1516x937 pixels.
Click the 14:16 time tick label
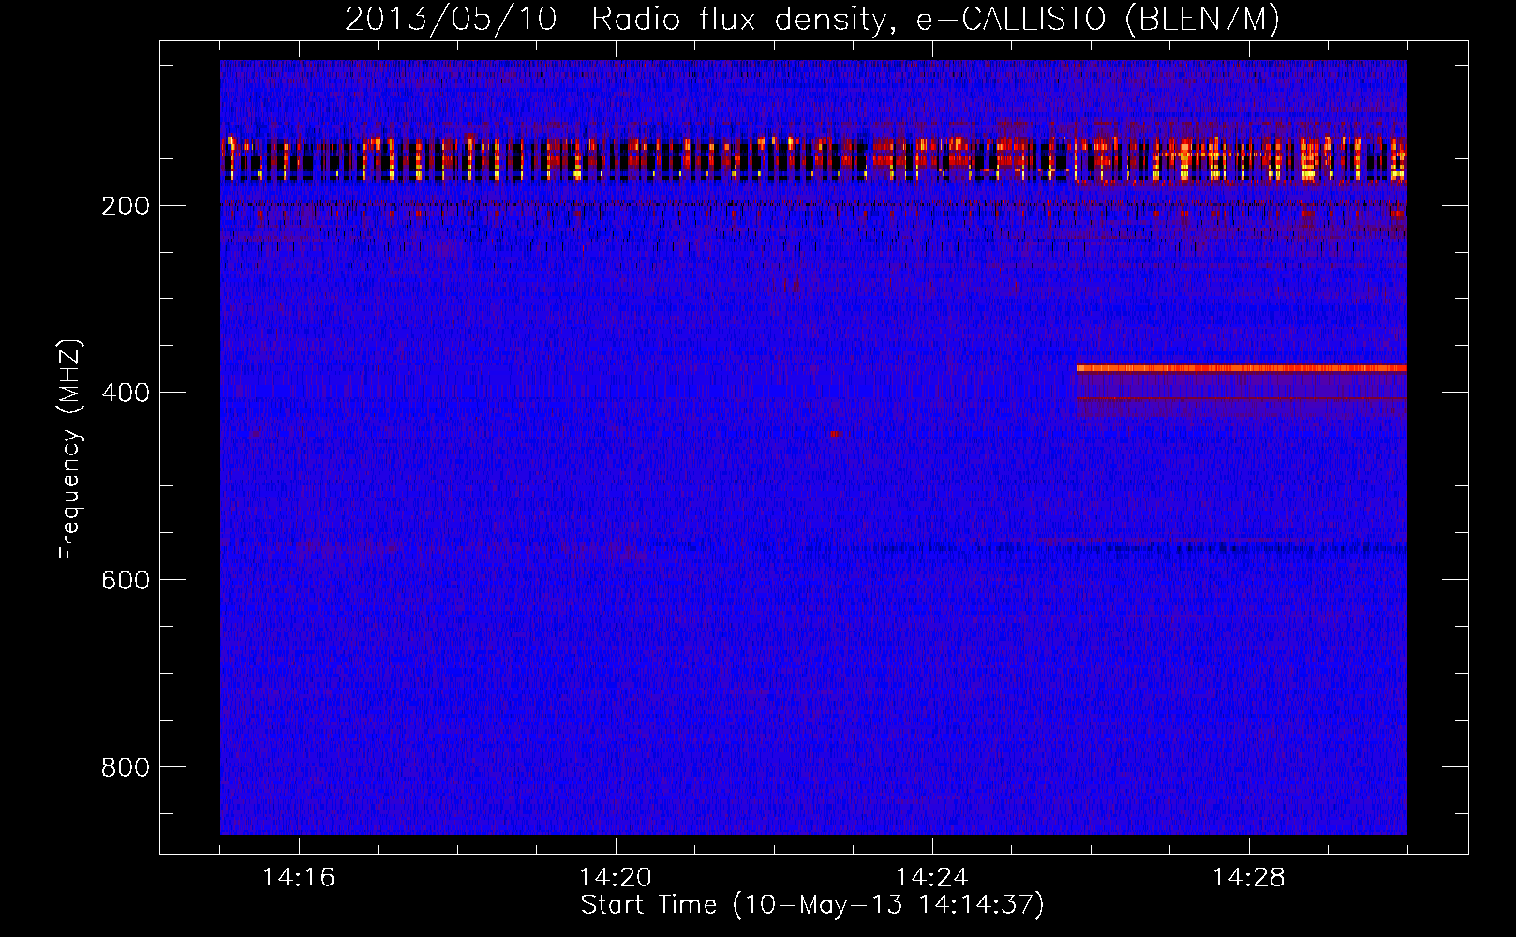[299, 878]
